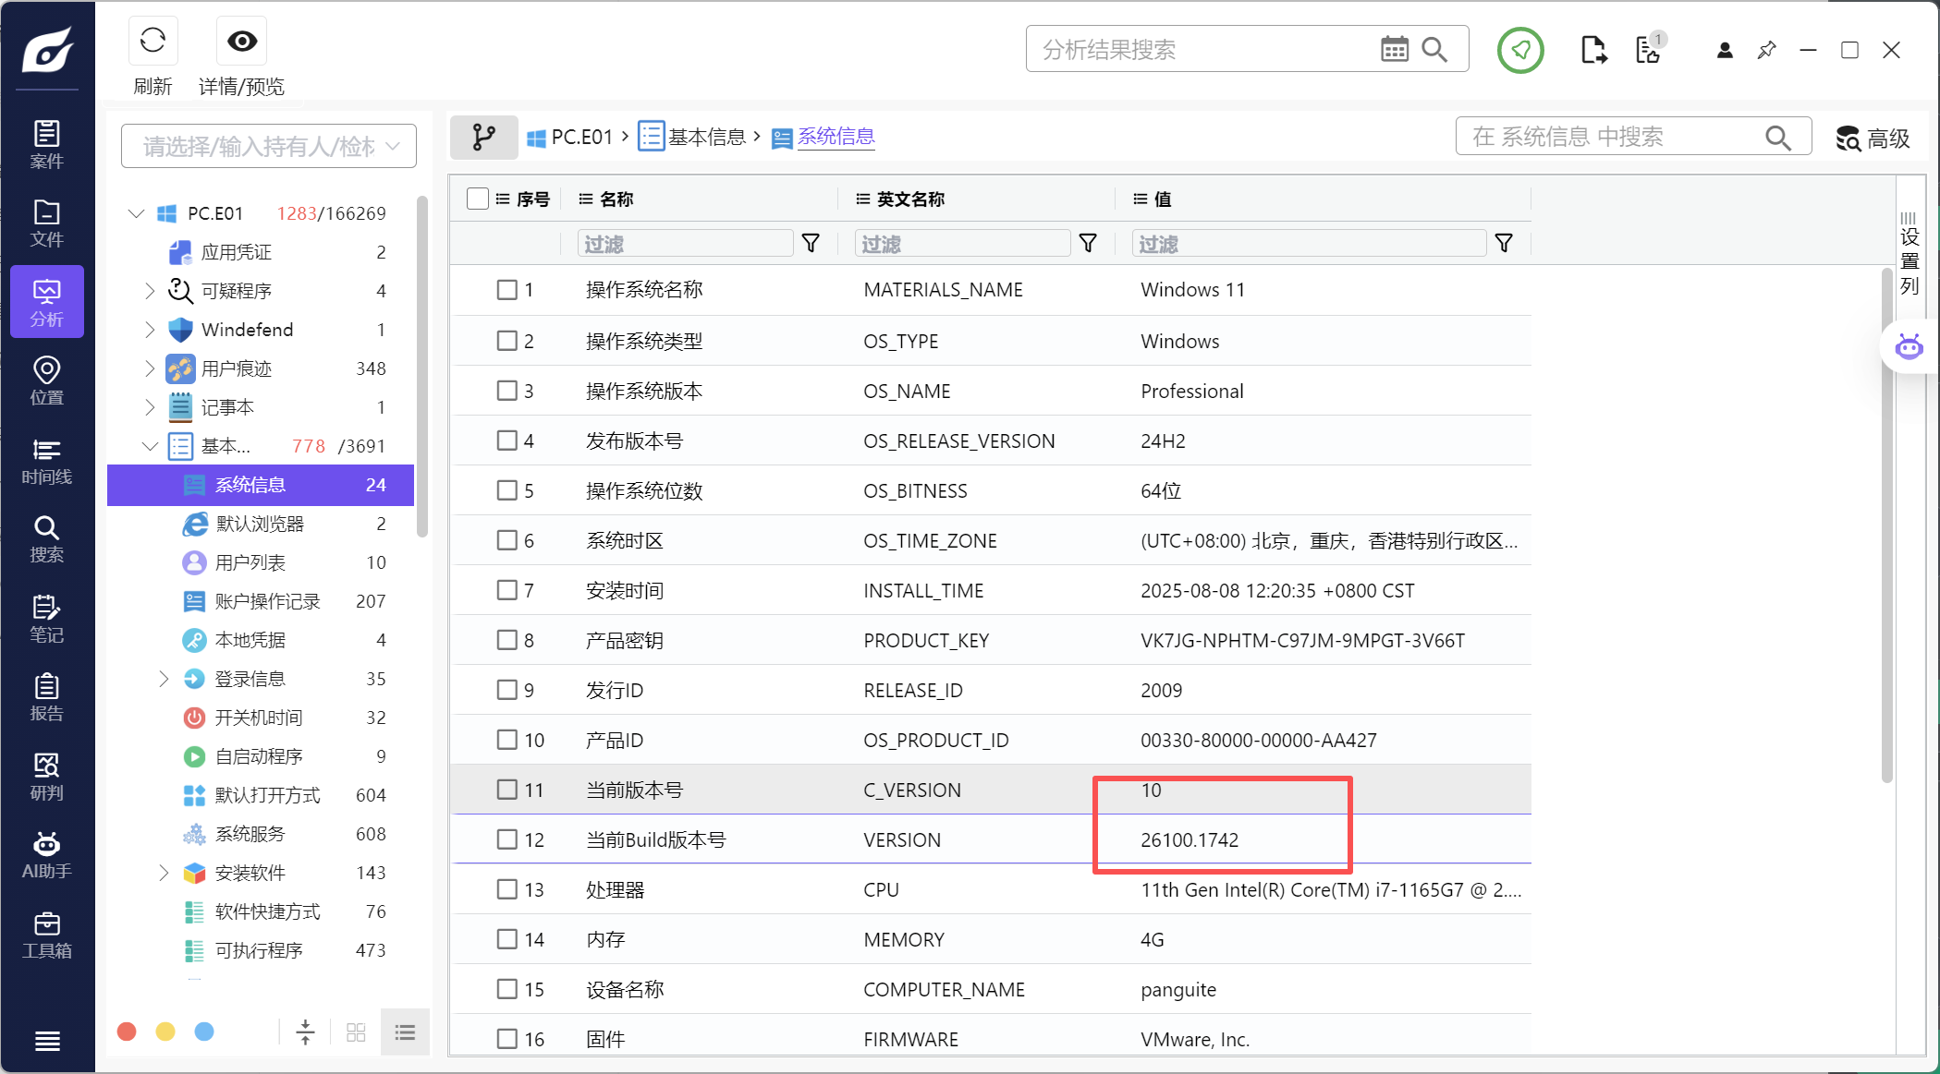Open the 时间线 sidebar section

(47, 460)
